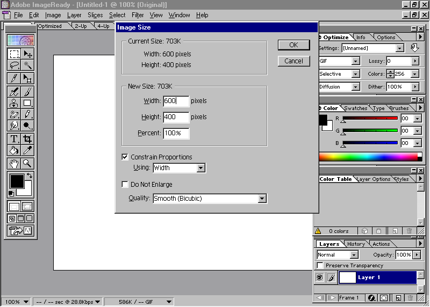Viewport: 430px width, 307px height.
Task: Select the Rectangular Marquee tool
Action: [14, 54]
